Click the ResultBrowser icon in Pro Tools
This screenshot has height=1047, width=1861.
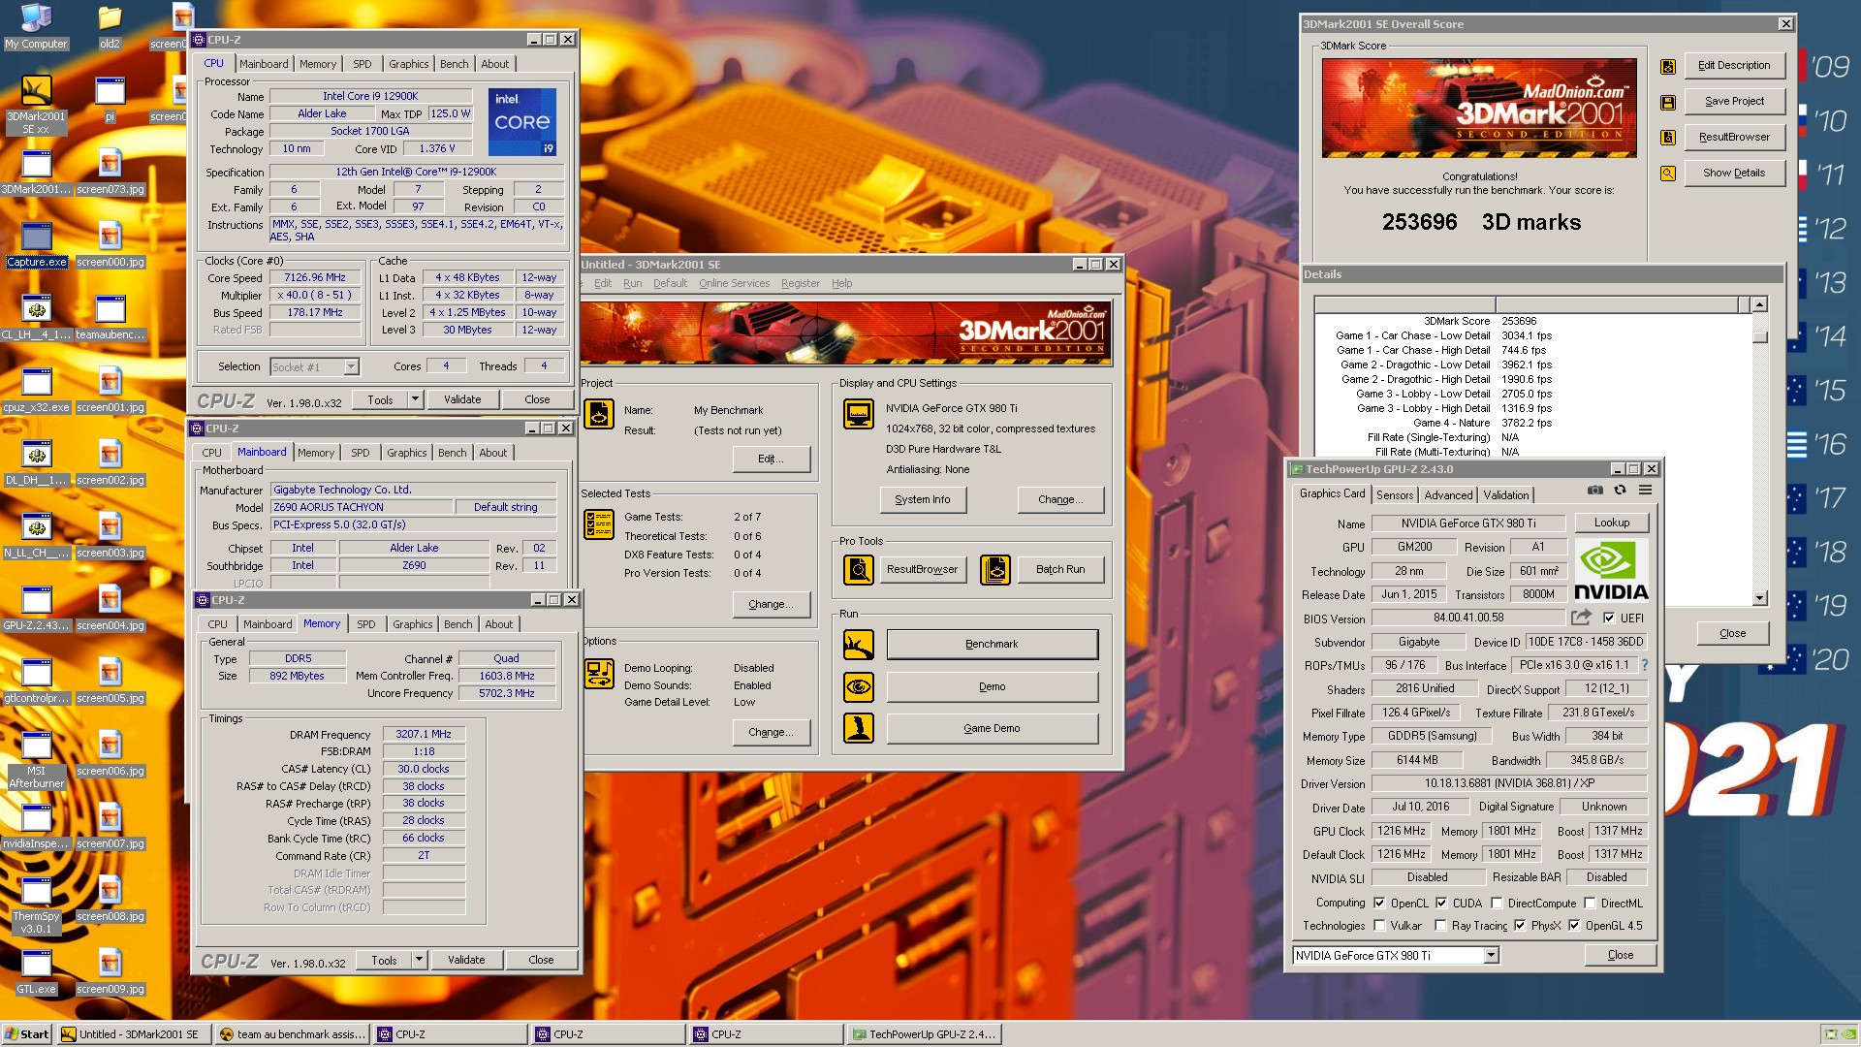click(858, 570)
